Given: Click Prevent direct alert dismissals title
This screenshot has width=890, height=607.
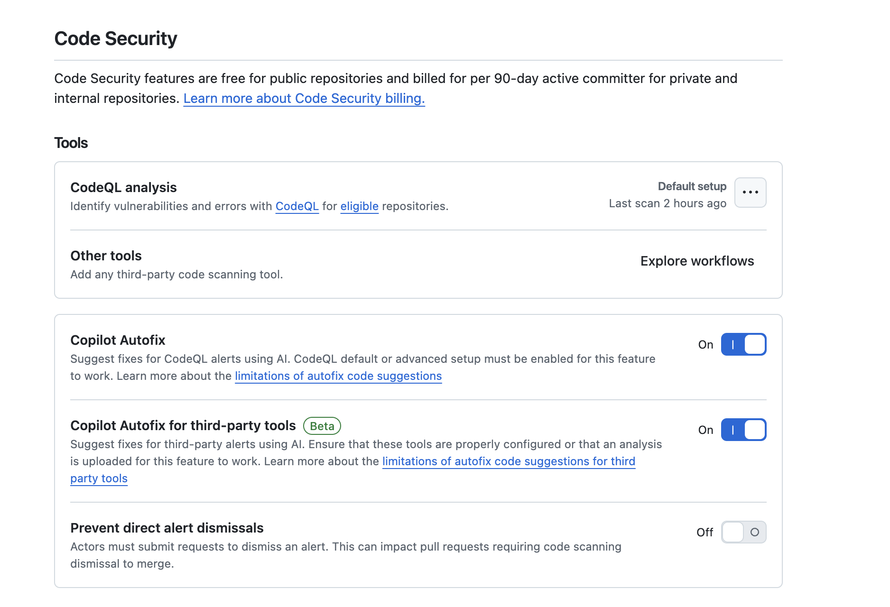Looking at the screenshot, I should [167, 528].
